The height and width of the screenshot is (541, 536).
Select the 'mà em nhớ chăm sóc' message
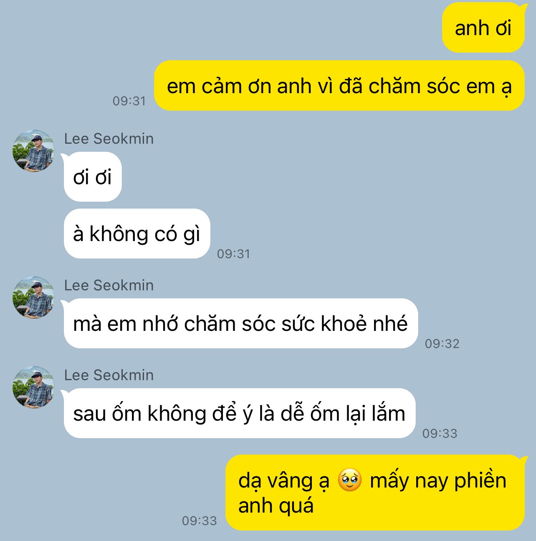click(x=240, y=323)
